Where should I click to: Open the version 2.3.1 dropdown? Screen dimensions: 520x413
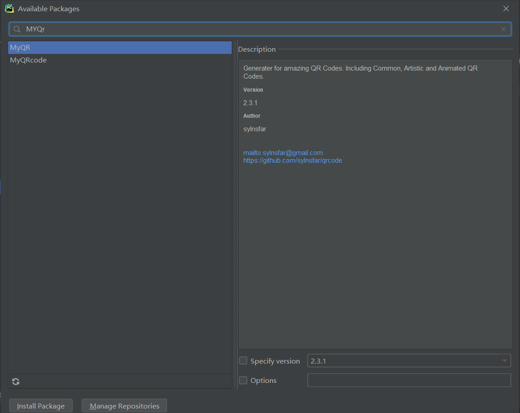409,361
